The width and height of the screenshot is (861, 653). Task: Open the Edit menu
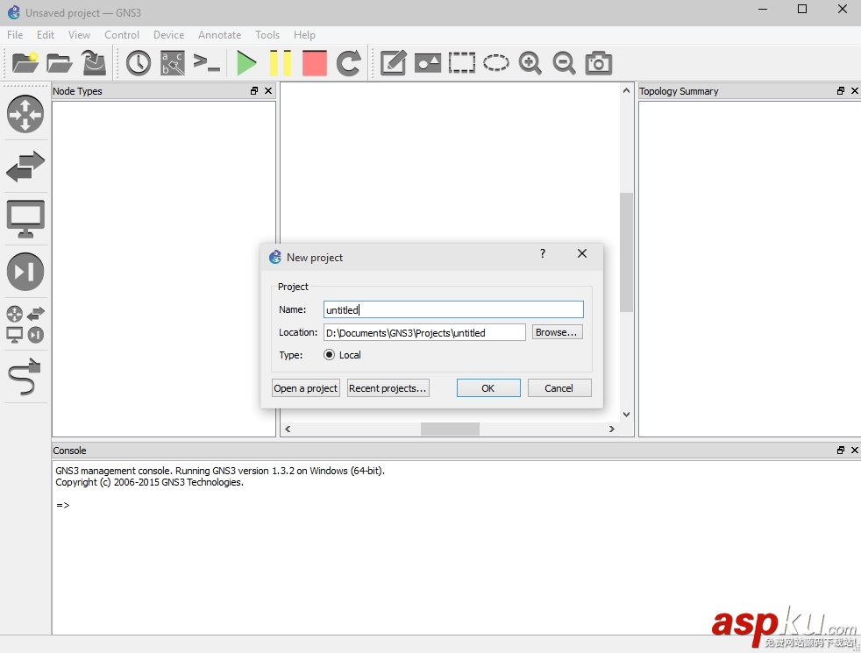pos(45,34)
